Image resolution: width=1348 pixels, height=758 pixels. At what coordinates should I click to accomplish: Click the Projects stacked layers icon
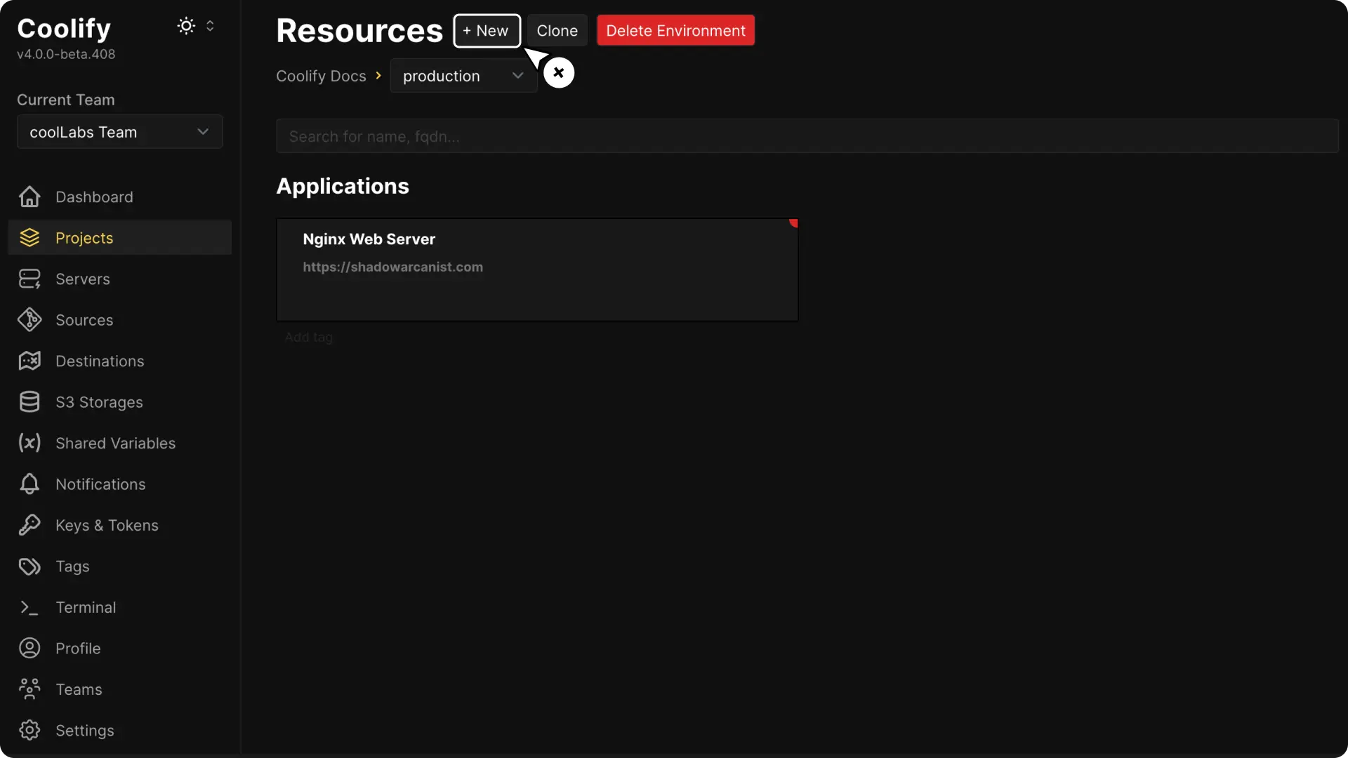click(28, 238)
